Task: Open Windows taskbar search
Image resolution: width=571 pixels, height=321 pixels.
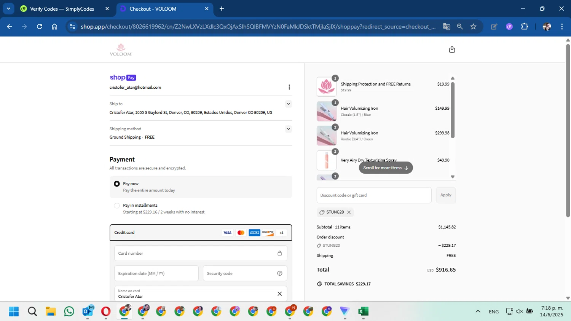Action: point(32,311)
